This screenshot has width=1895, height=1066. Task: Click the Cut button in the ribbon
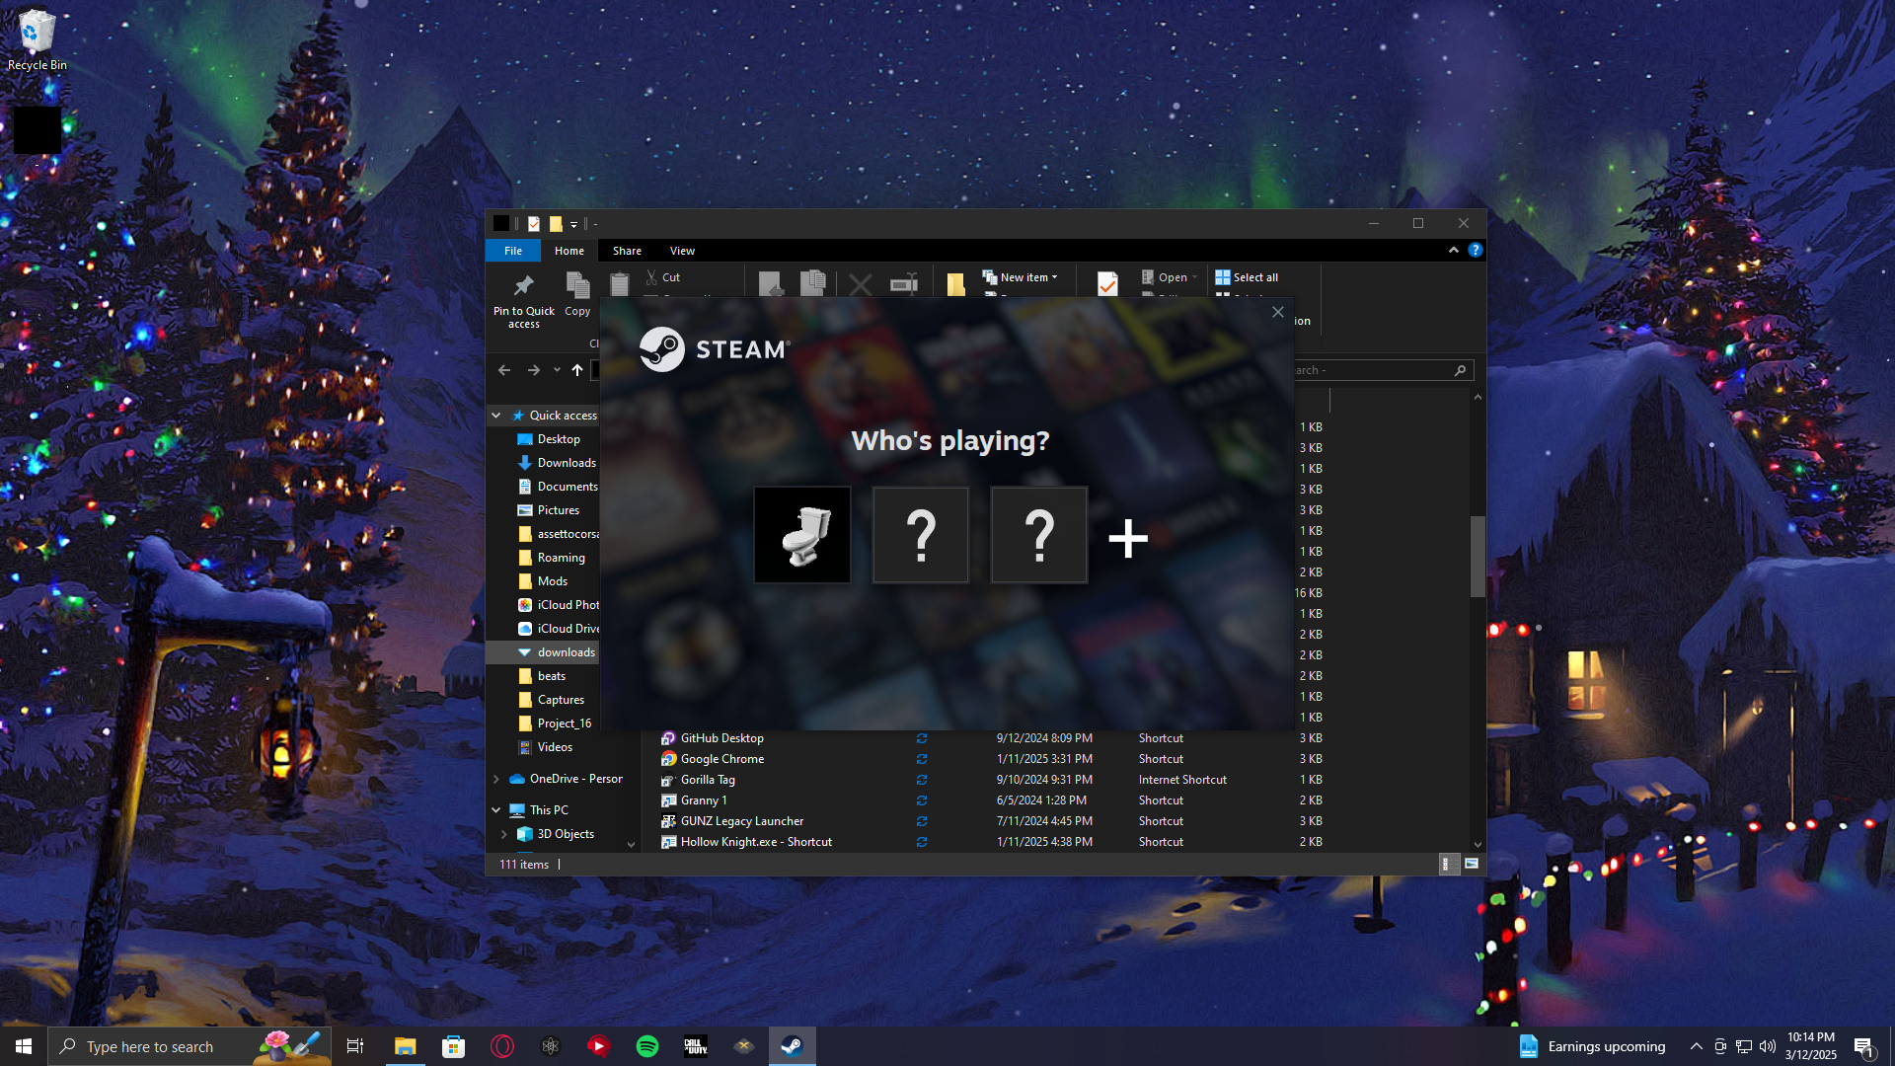click(663, 277)
